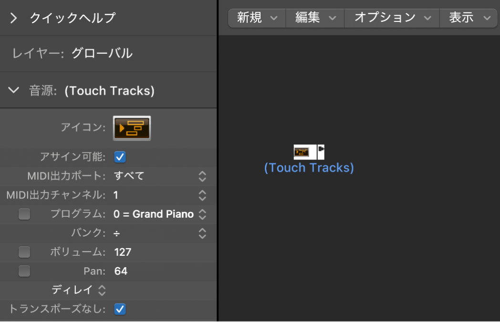The image size is (500, 322).
Task: Click the program change stepper arrows
Action: click(202, 214)
